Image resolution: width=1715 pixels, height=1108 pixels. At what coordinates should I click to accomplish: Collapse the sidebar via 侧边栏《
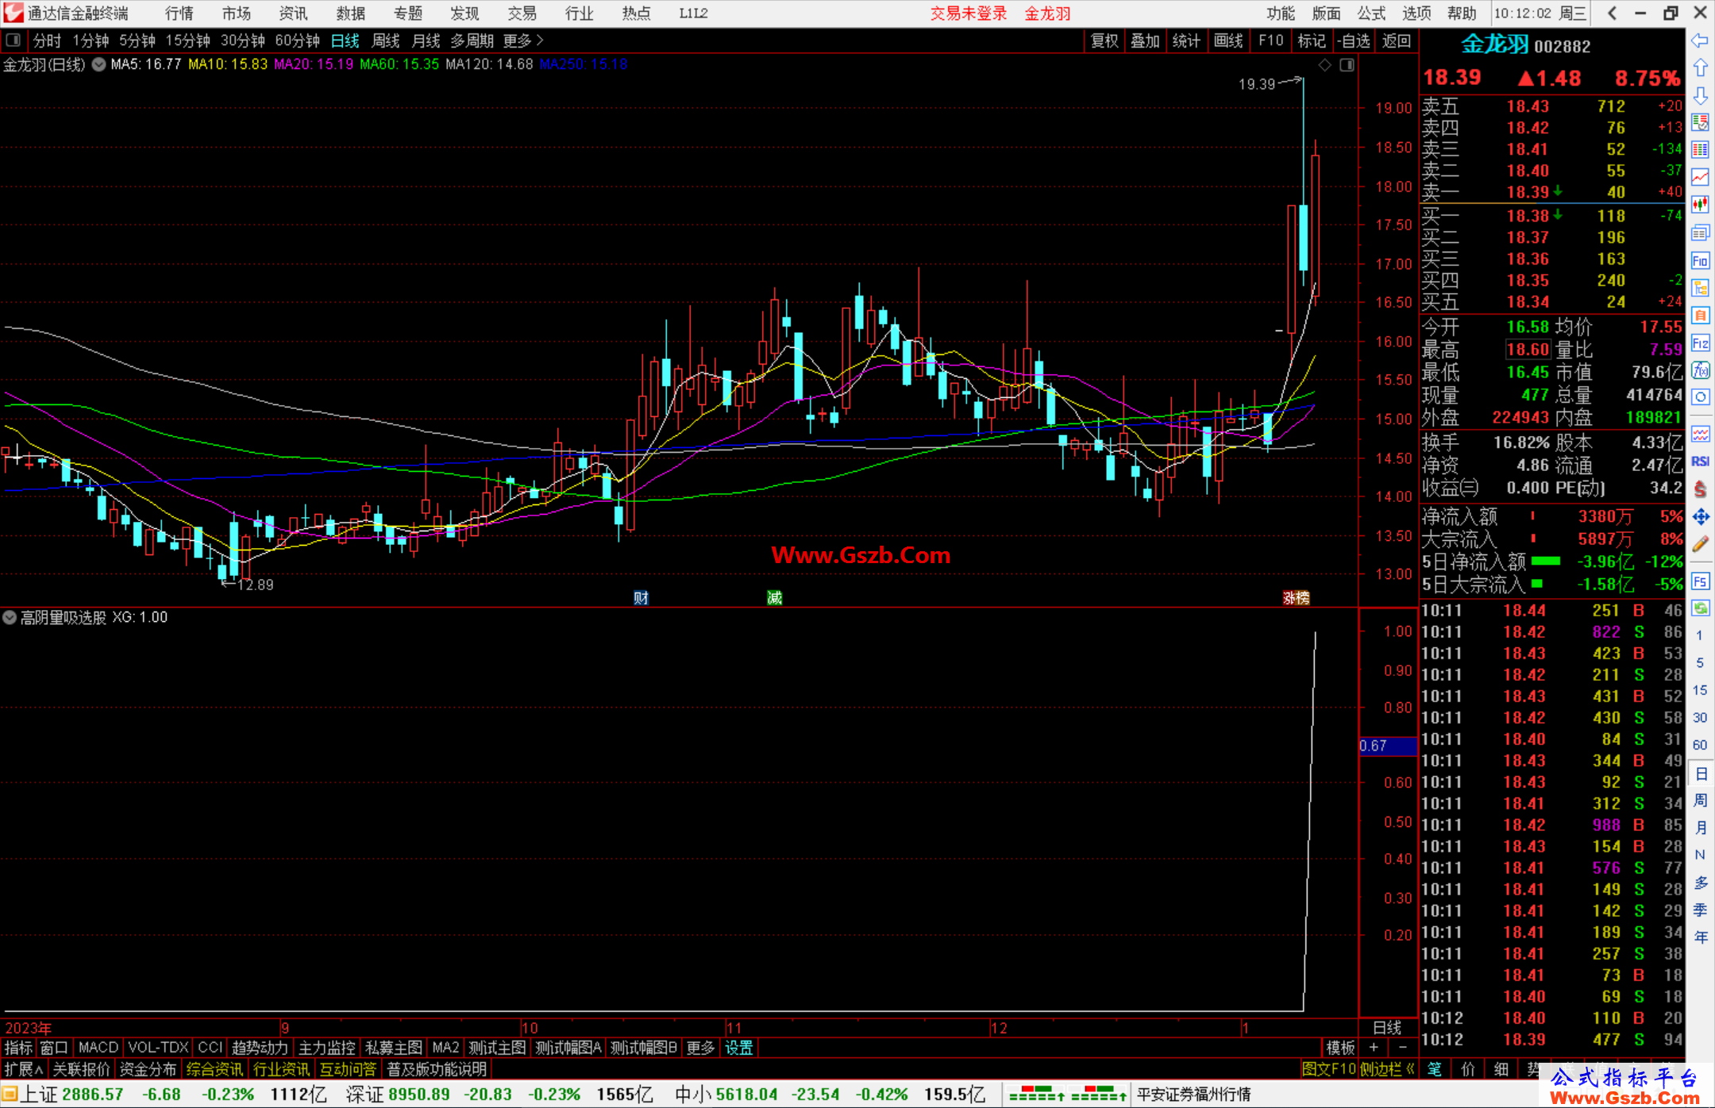pyautogui.click(x=1387, y=1069)
